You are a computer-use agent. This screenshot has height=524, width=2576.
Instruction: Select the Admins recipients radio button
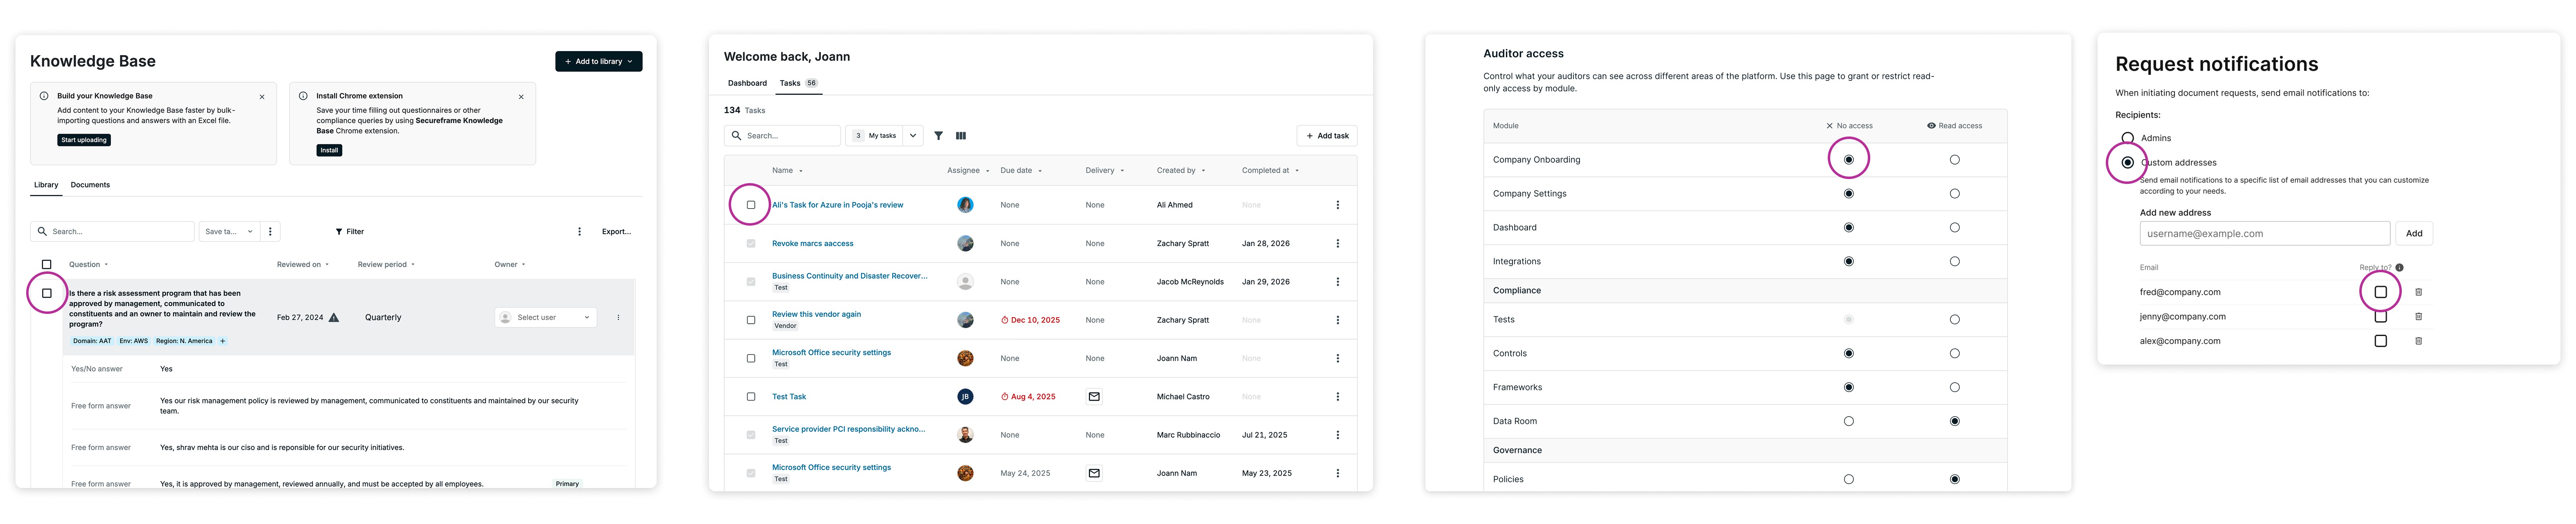(2128, 138)
